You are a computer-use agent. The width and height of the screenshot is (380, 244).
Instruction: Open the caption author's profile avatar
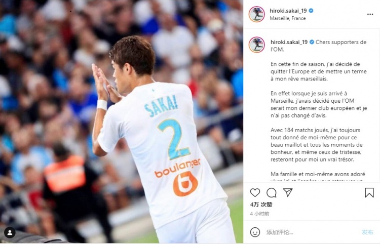pyautogui.click(x=257, y=45)
